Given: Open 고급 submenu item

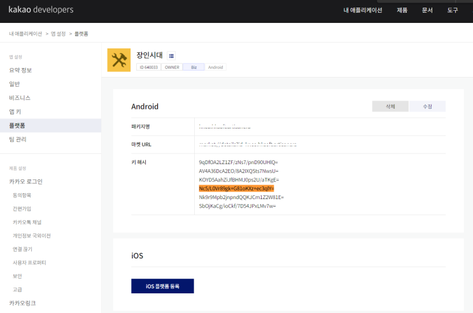Looking at the screenshot, I should 17,289.
